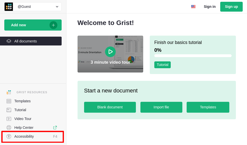Click the Import file button

click(161, 107)
